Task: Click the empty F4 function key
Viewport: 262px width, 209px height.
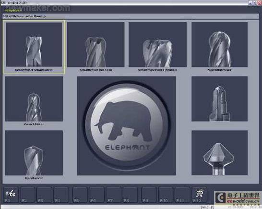Action: click(61, 195)
